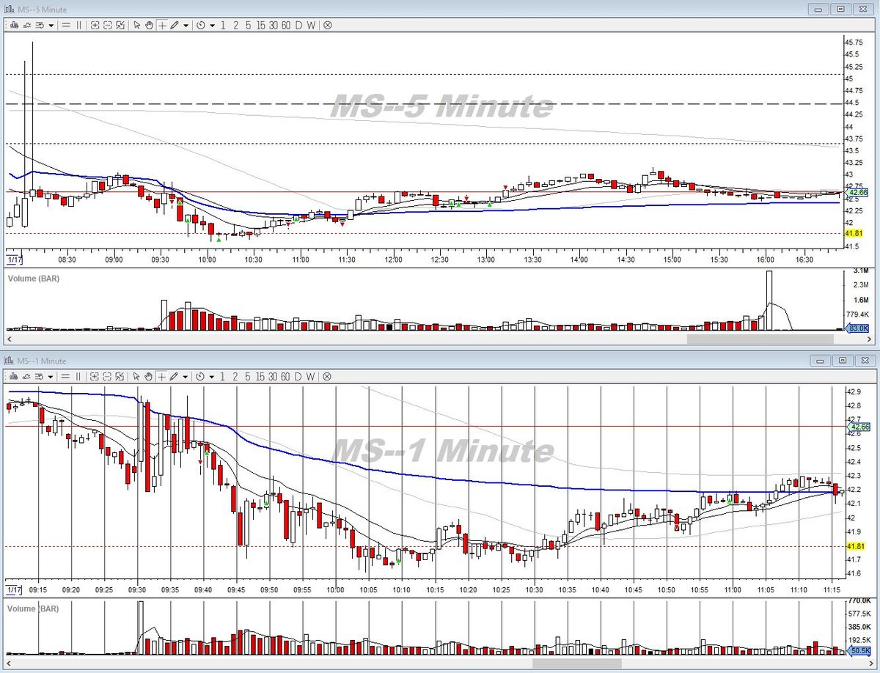Switch 1-minute chart to Daily (D) interval
This screenshot has height=673, width=880.
point(298,375)
